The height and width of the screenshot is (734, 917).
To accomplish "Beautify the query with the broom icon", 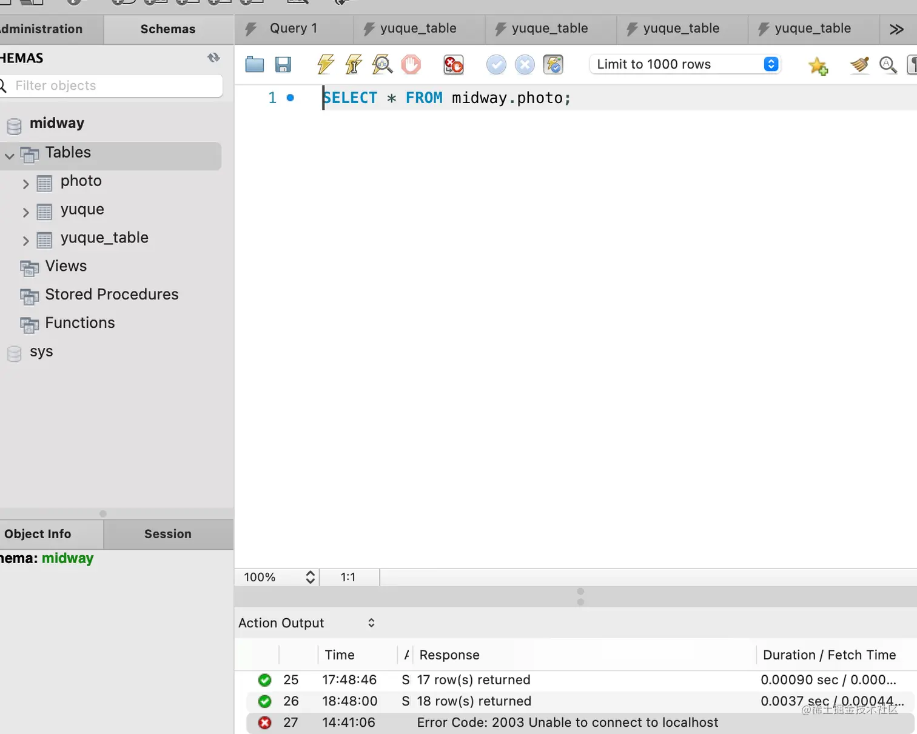I will 859,64.
